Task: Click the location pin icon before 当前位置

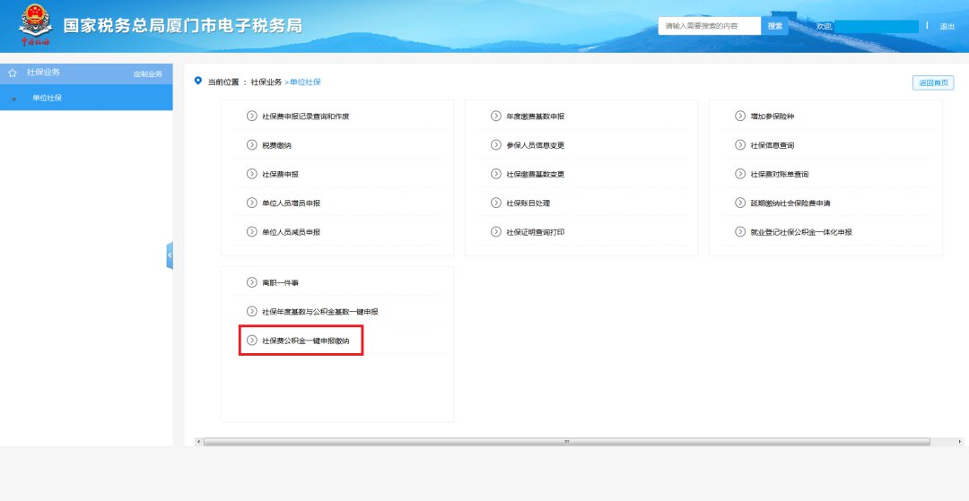Action: 198,82
